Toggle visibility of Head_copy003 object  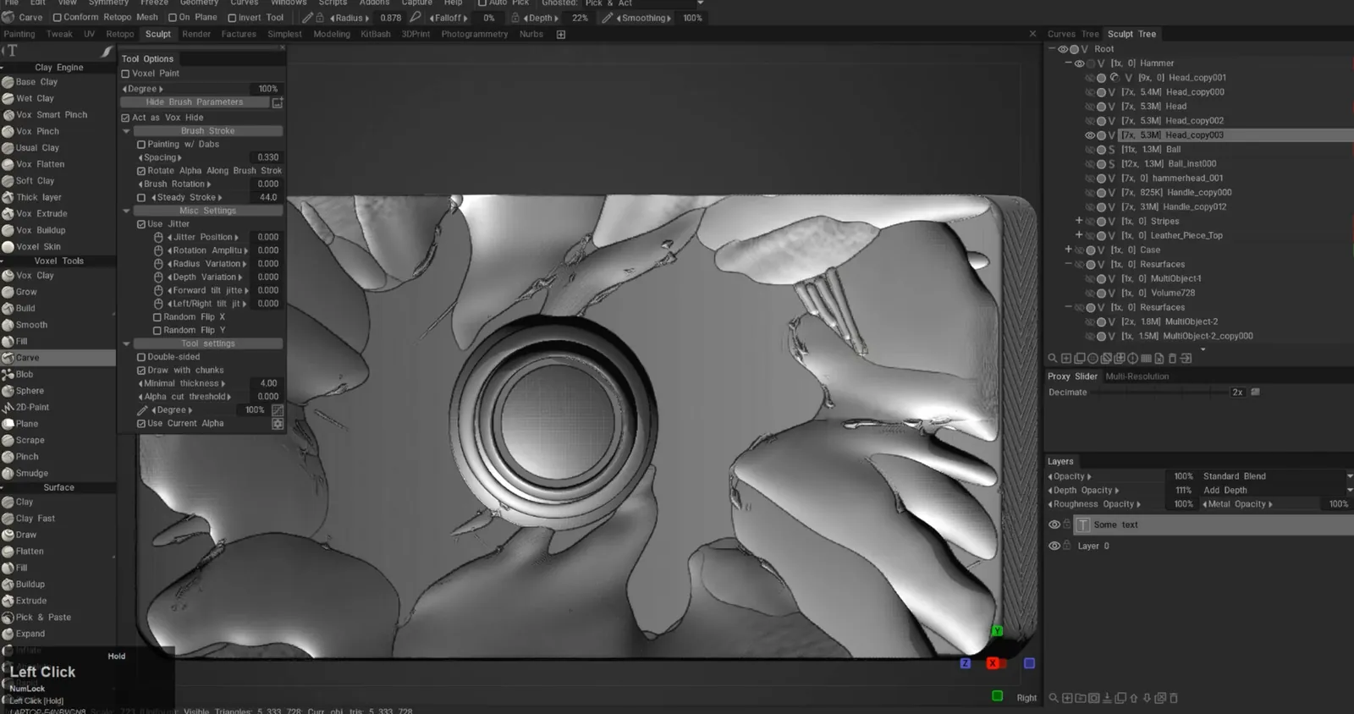[1090, 135]
